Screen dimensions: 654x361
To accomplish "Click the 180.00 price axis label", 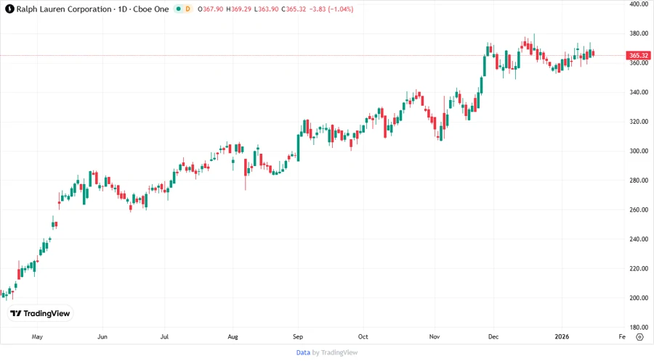I will pyautogui.click(x=639, y=327).
